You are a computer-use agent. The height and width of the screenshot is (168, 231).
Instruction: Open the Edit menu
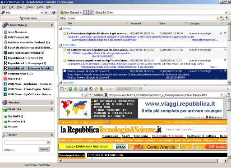coord(11,7)
